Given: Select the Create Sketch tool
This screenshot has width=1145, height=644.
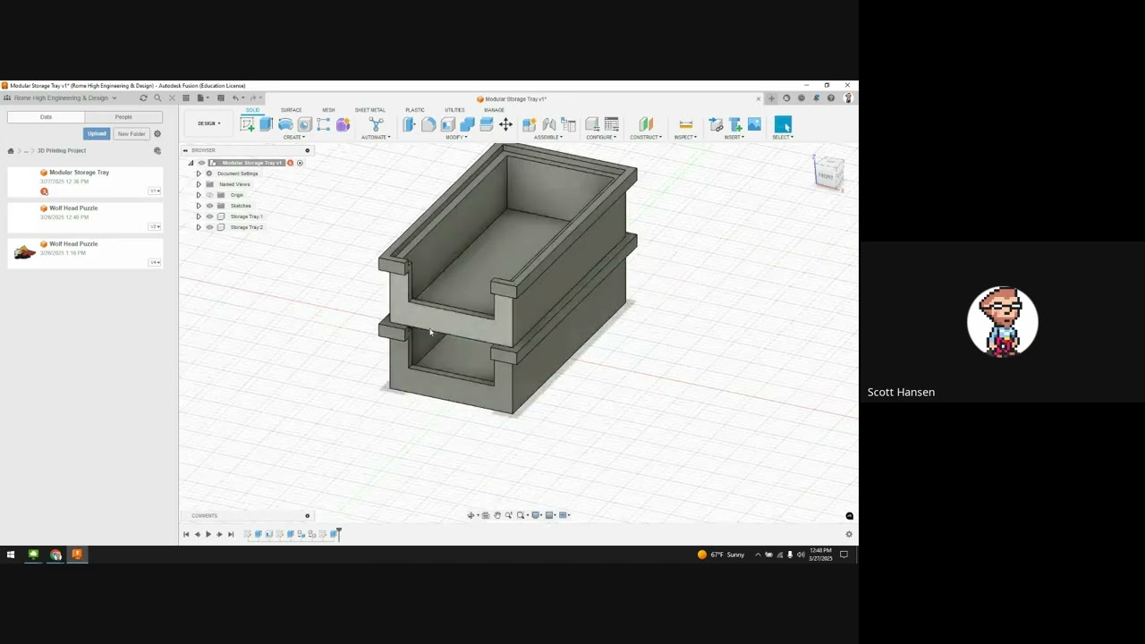Looking at the screenshot, I should pos(247,124).
